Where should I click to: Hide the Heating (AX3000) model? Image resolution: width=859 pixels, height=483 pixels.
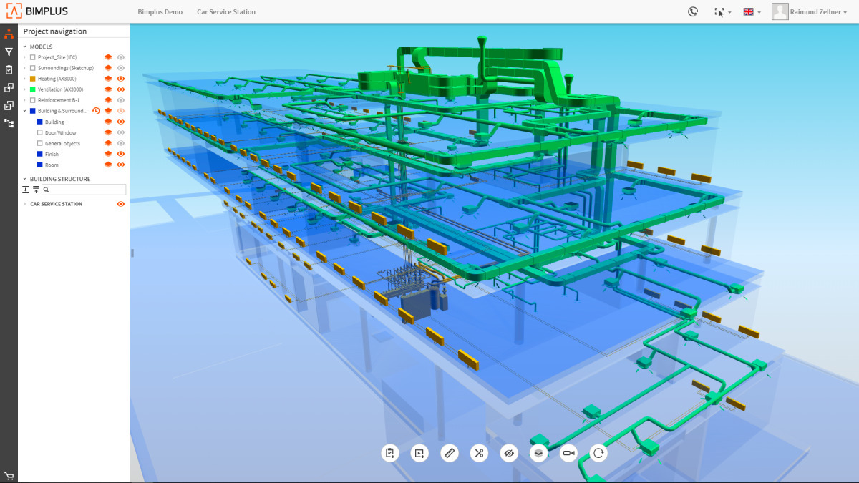(x=121, y=79)
